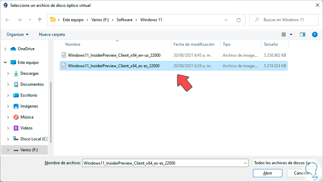Viewport: 323px width, 182px height.
Task: Close the file dialog window
Action: click(318, 5)
